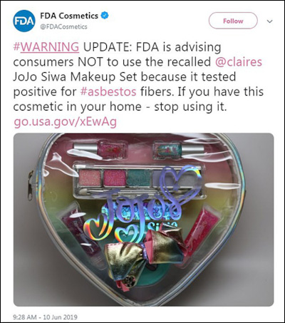Follow the FDA Cosmetics account
The image size is (285, 323).
233,21
